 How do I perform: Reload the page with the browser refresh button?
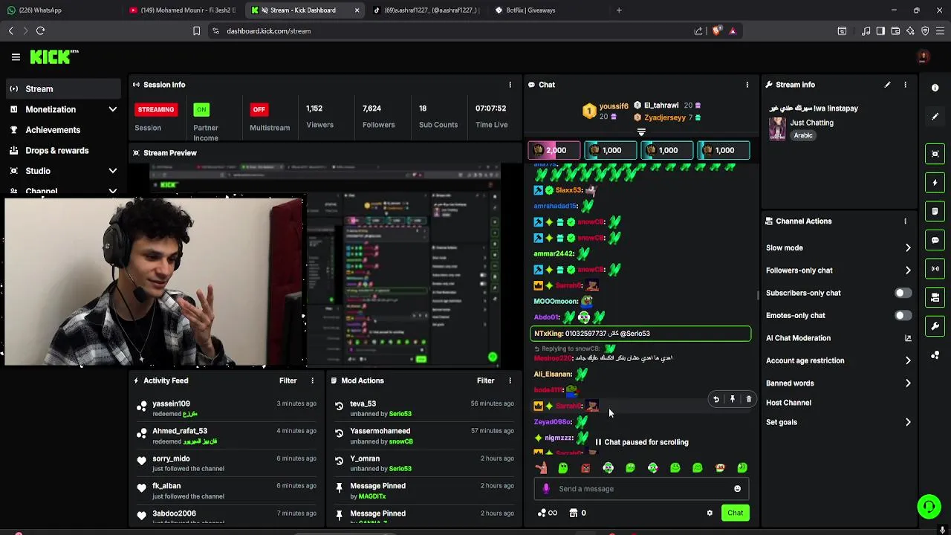point(40,30)
